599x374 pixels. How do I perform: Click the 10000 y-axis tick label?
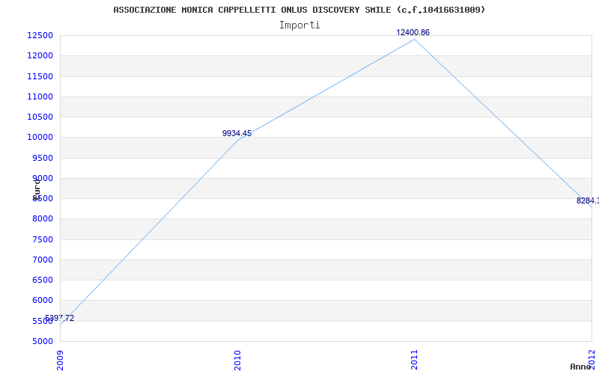coord(40,138)
